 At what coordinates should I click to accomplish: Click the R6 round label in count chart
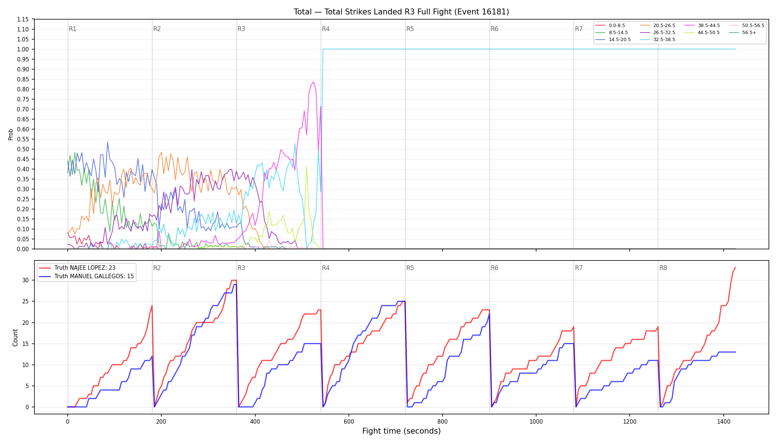click(x=494, y=268)
